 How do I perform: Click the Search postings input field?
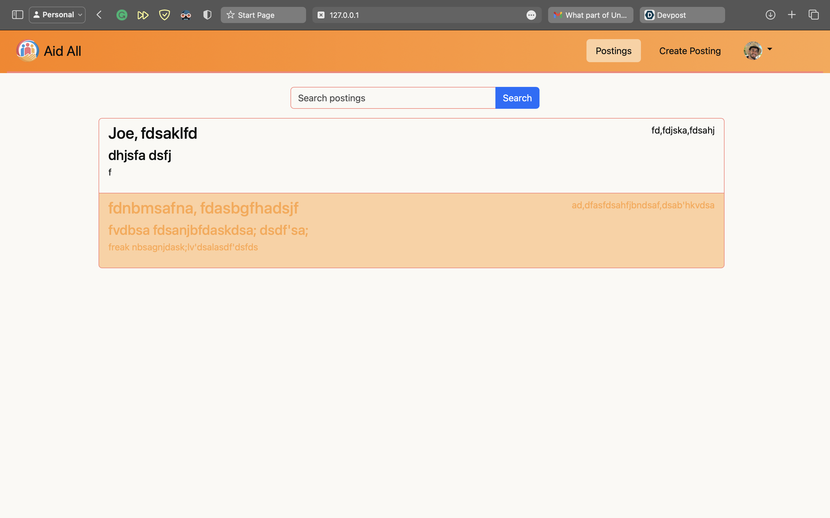[x=393, y=98]
